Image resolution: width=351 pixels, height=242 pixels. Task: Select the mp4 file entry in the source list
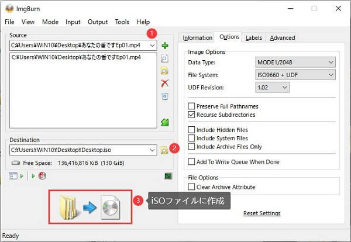[x=76, y=57]
